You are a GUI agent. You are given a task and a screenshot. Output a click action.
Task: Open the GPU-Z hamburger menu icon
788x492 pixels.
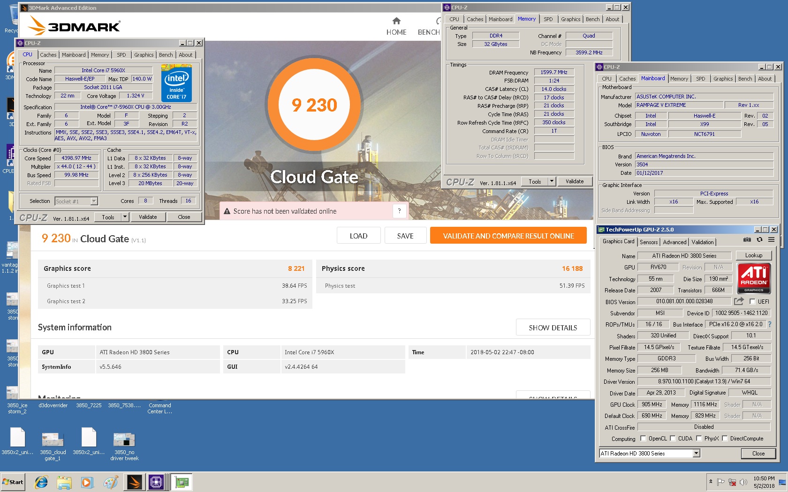tap(771, 240)
